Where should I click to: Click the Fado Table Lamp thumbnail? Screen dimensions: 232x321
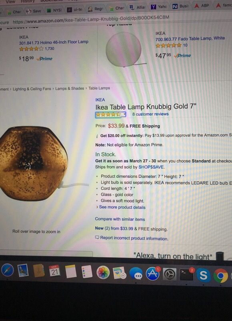point(124,50)
